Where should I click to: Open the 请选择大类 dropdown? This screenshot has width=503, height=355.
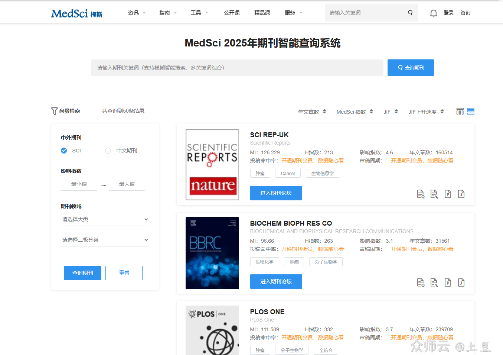(x=105, y=219)
